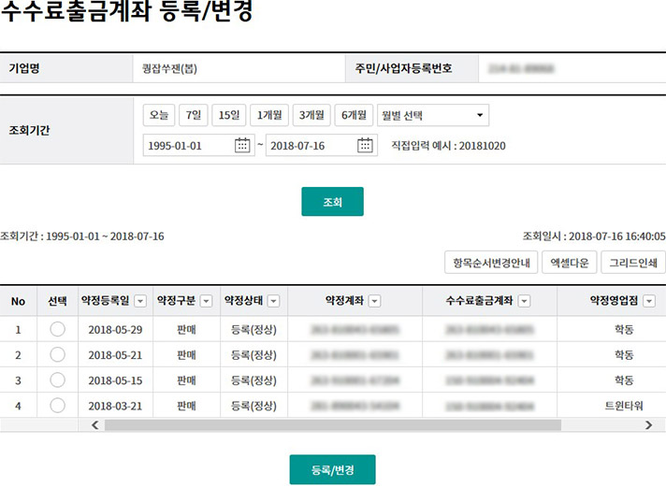Open the end date calendar picker

click(366, 145)
